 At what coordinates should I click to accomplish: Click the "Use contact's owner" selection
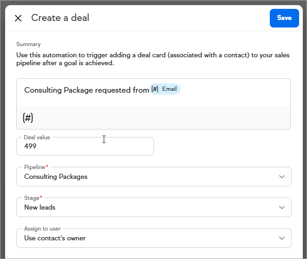[55, 239]
